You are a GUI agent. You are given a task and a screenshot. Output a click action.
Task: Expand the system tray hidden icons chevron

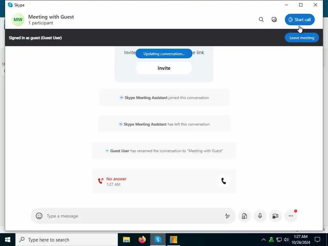tap(264, 240)
